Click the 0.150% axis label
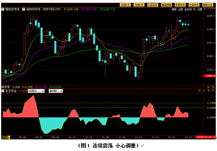 (x=211, y=103)
